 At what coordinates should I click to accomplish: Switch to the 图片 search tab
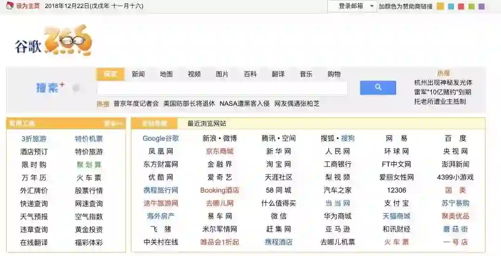222,74
